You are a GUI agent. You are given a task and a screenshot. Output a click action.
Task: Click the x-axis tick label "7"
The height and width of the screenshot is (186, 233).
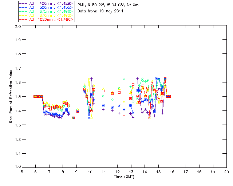tap(49, 172)
